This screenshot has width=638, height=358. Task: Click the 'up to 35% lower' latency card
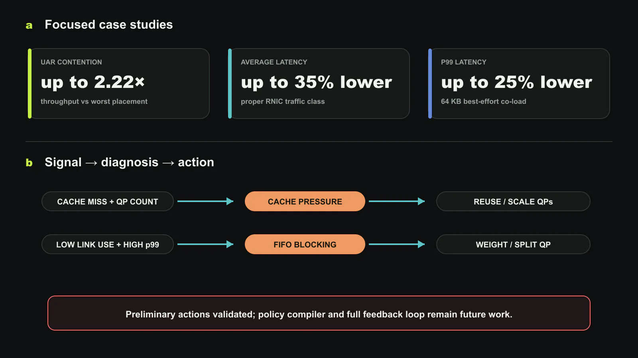tap(319, 84)
